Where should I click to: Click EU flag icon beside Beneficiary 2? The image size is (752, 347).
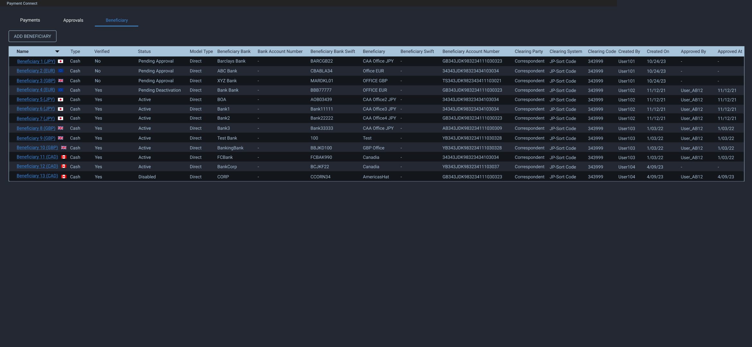coord(60,71)
